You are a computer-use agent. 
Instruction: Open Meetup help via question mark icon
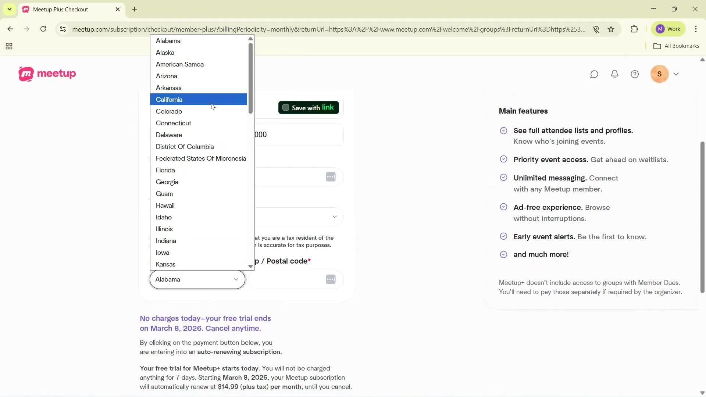point(635,74)
